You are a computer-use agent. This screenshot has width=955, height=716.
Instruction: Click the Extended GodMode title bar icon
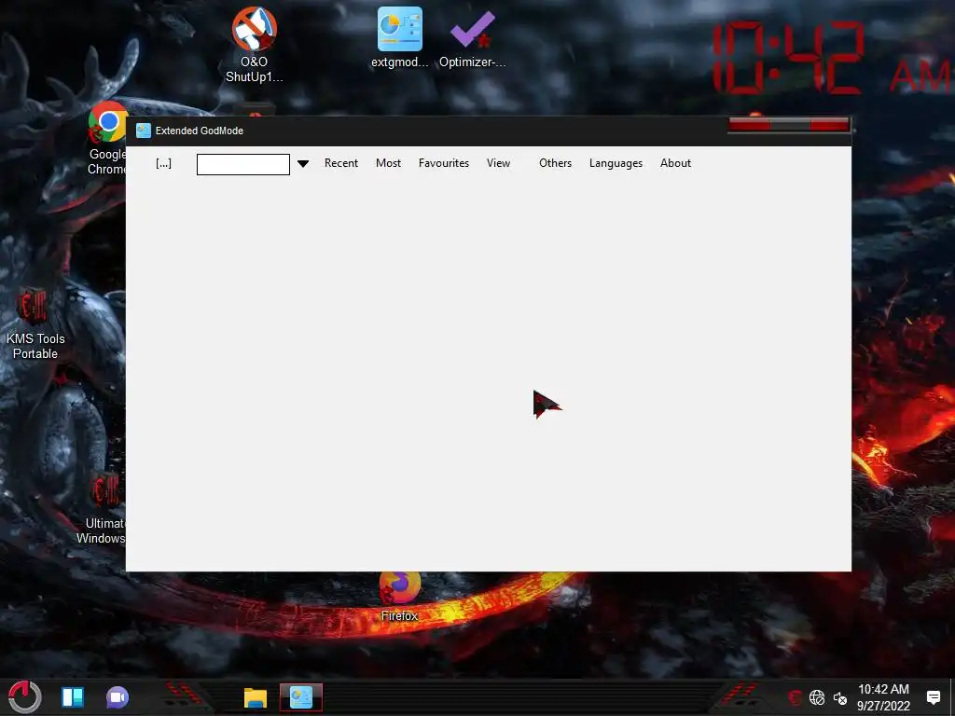tap(143, 131)
